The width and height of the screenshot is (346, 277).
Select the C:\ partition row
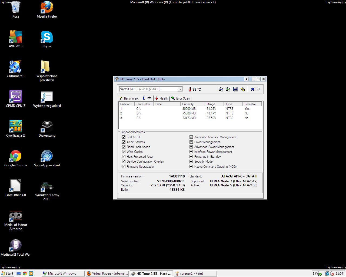pos(190,109)
